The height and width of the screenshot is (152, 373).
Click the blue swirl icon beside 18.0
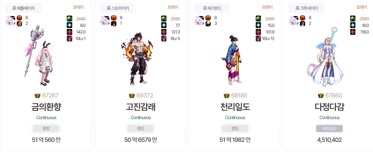pos(353,25)
